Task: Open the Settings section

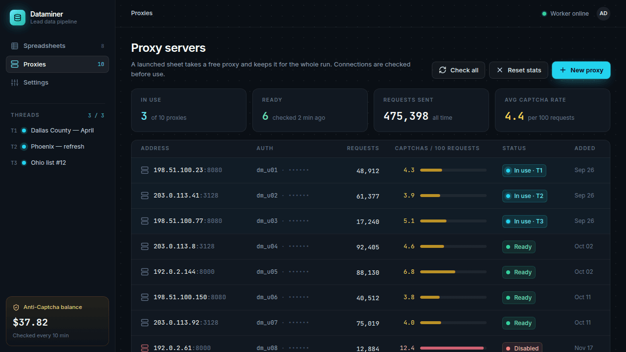Action: pos(57,83)
